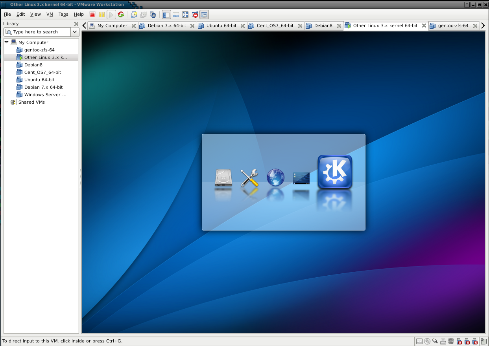This screenshot has width=489, height=346.
Task: Close the Other Linux 3.x kernel 64-bit tab
Action: click(424, 26)
